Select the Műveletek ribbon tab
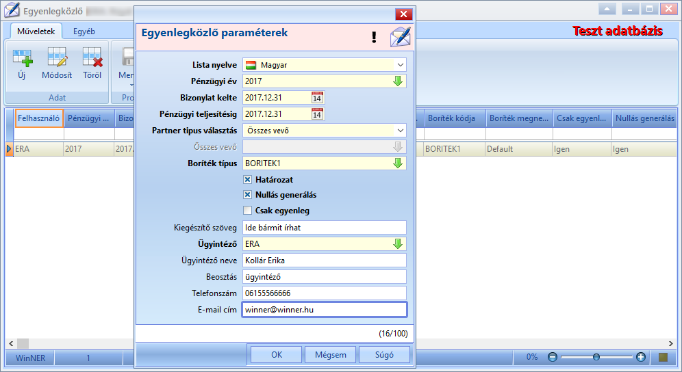682x372 pixels. click(x=36, y=31)
